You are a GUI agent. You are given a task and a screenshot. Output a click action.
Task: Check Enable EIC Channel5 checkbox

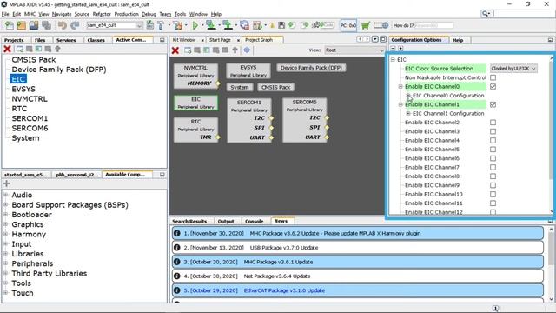point(493,150)
